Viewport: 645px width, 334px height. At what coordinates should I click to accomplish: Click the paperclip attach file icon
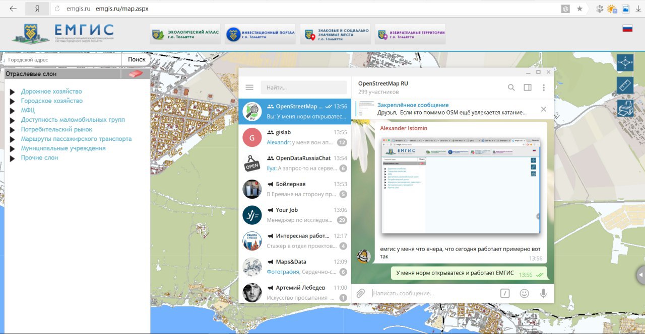pyautogui.click(x=360, y=293)
